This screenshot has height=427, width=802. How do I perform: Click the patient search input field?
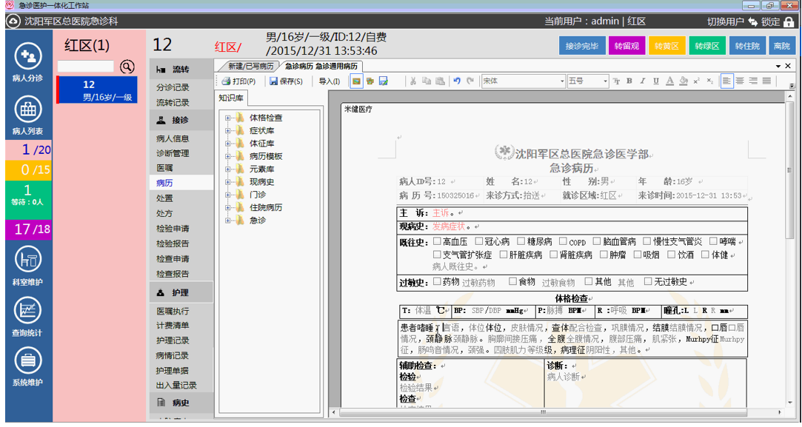86,66
